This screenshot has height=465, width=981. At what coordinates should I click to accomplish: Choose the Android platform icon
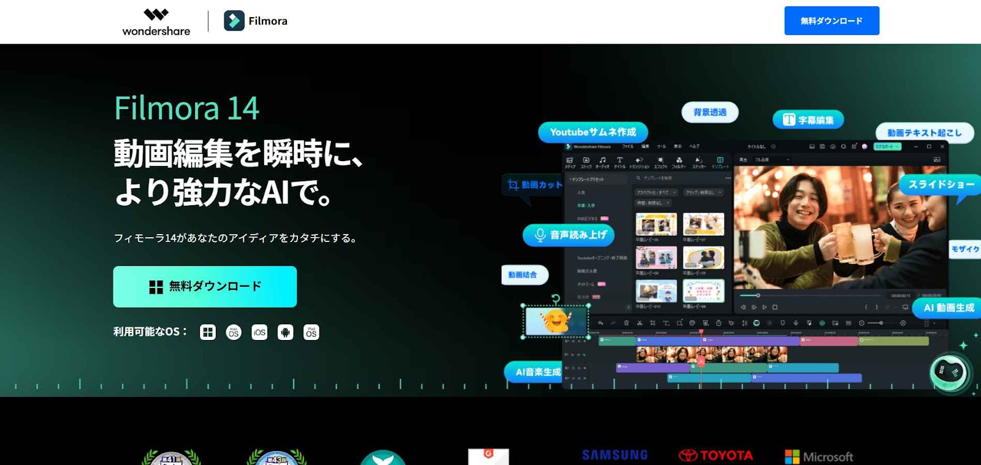(x=285, y=332)
